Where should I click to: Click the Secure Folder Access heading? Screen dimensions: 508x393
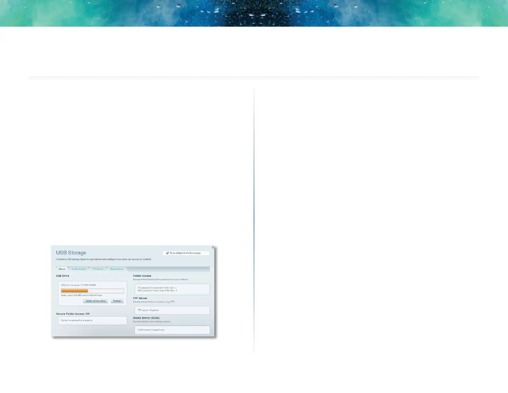coord(73,314)
